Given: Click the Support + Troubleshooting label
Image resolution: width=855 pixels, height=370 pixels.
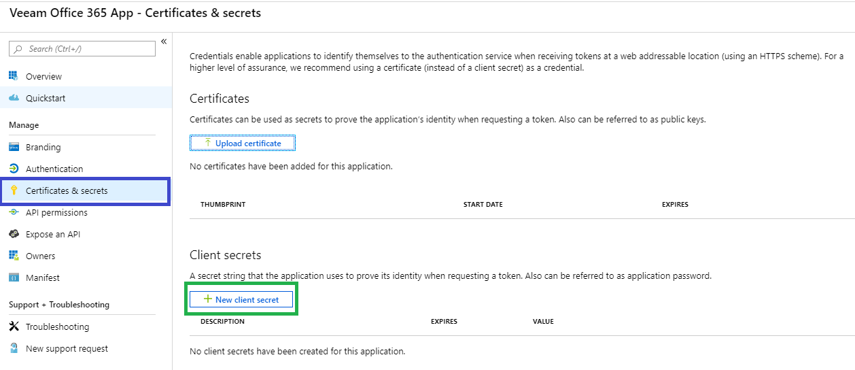Looking at the screenshot, I should 59,305.
